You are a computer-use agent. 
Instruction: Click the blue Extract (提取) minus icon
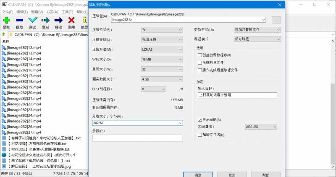click(x=19, y=20)
